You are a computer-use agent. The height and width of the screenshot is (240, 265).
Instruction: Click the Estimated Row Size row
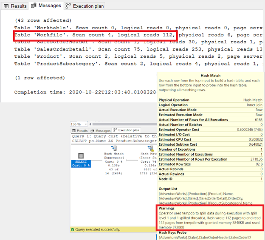coord(210,164)
